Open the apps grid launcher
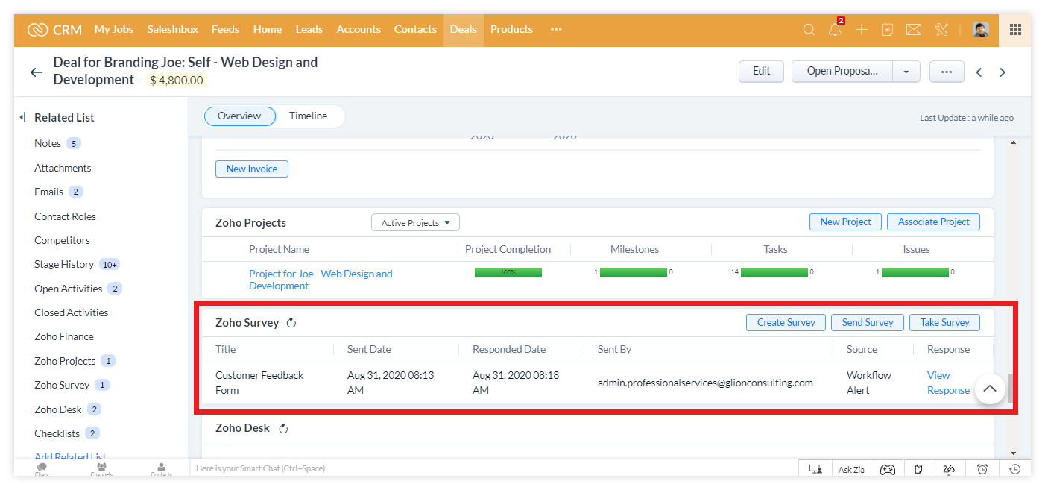 click(x=1015, y=30)
